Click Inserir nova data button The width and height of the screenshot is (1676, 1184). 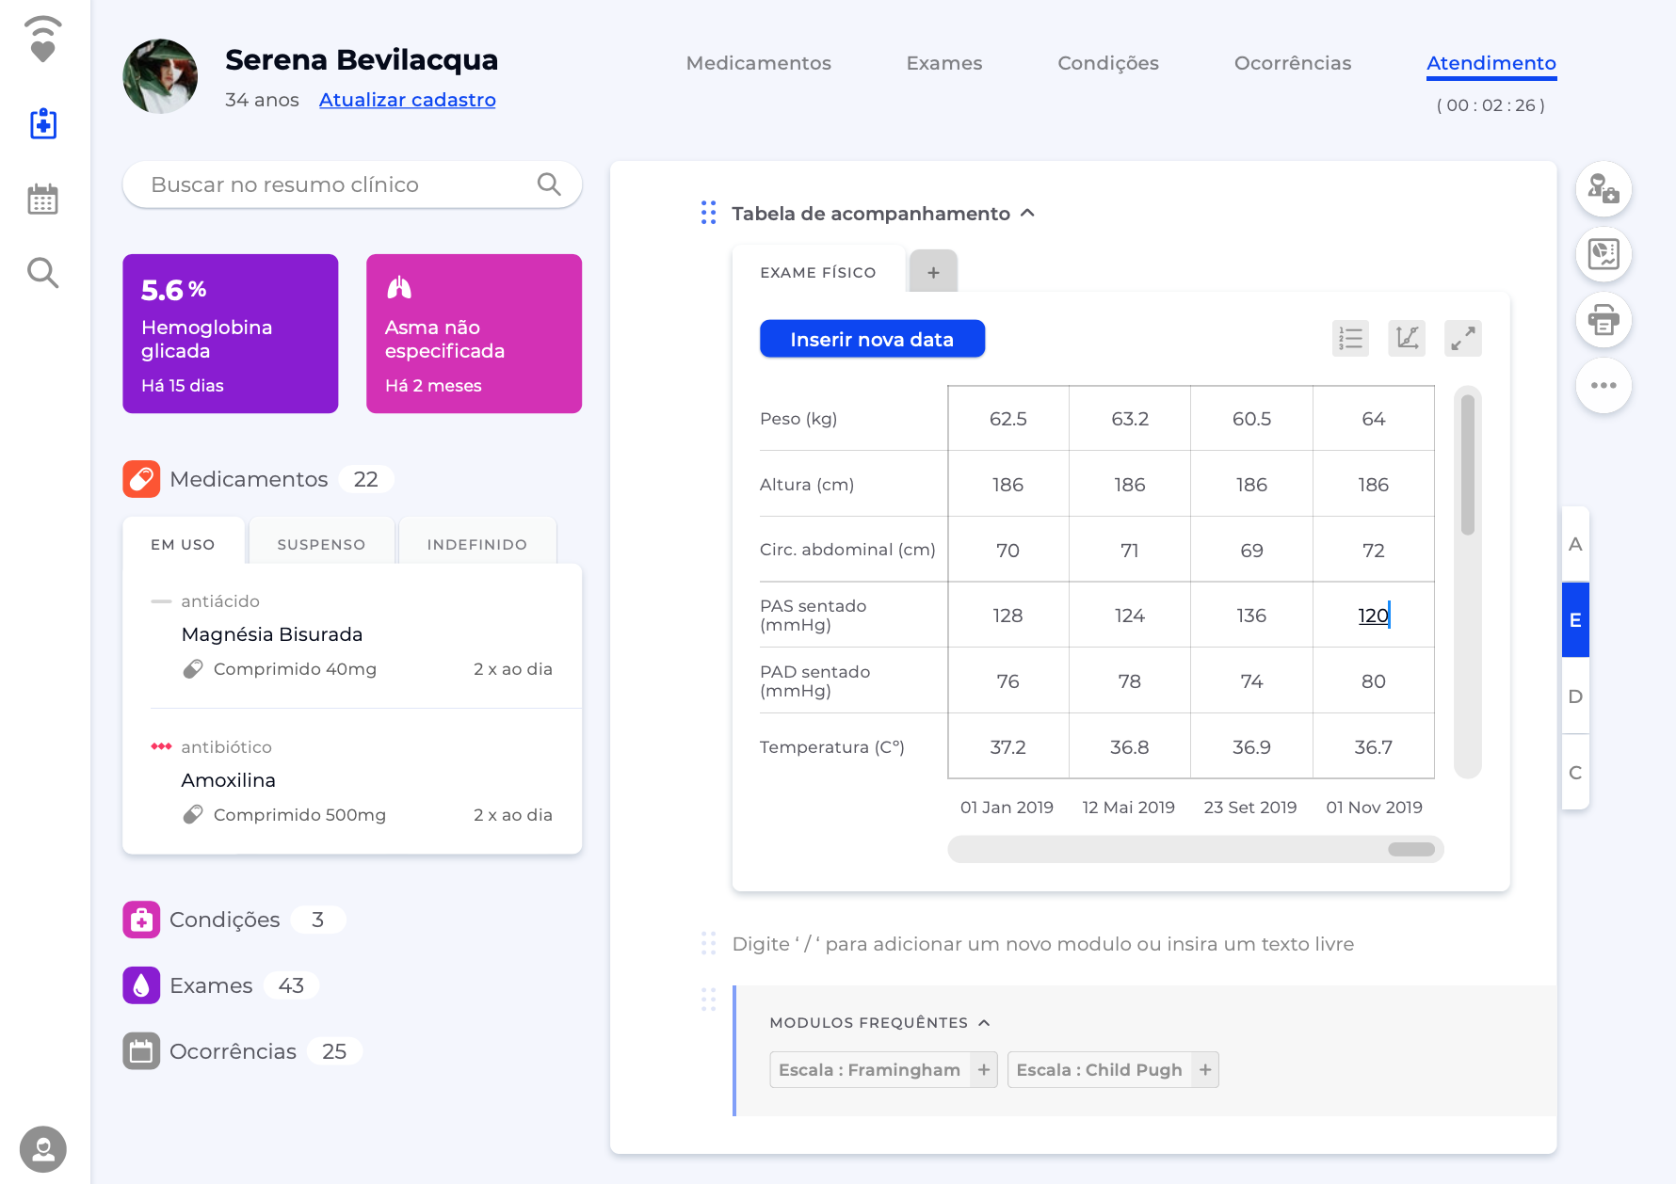pos(872,339)
